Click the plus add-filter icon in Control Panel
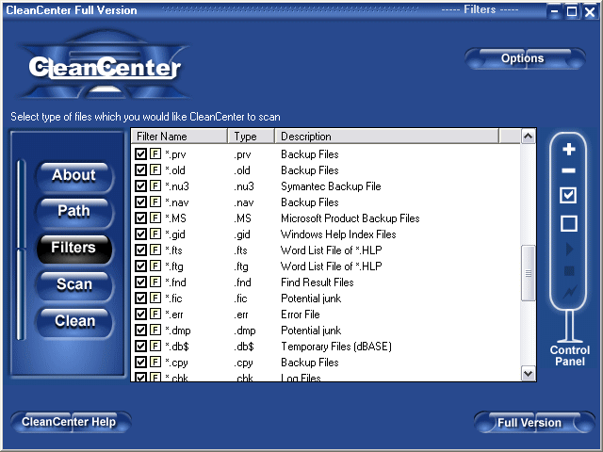The width and height of the screenshot is (603, 452). coord(569,149)
